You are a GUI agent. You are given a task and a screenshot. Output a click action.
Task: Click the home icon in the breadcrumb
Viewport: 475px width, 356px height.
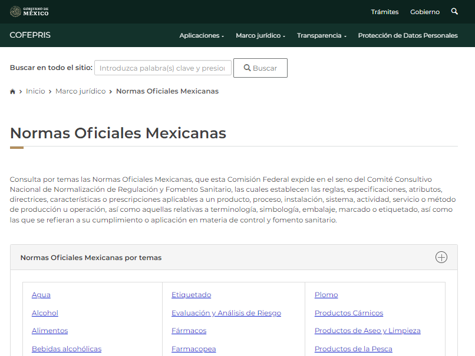click(12, 91)
